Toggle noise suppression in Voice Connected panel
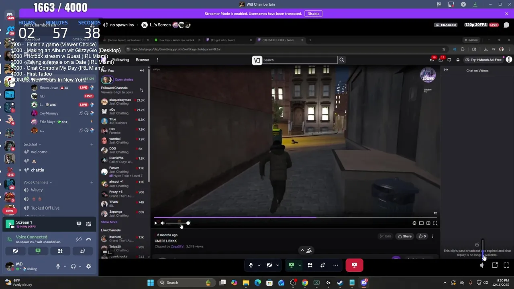Image resolution: width=514 pixels, height=289 pixels. click(79, 239)
